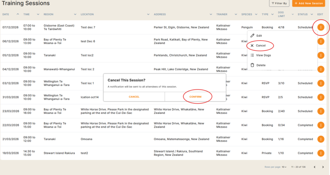Screen dimensions: 330x175
Task: Open the LOCATION column dropdown
Action: (x=148, y=14)
